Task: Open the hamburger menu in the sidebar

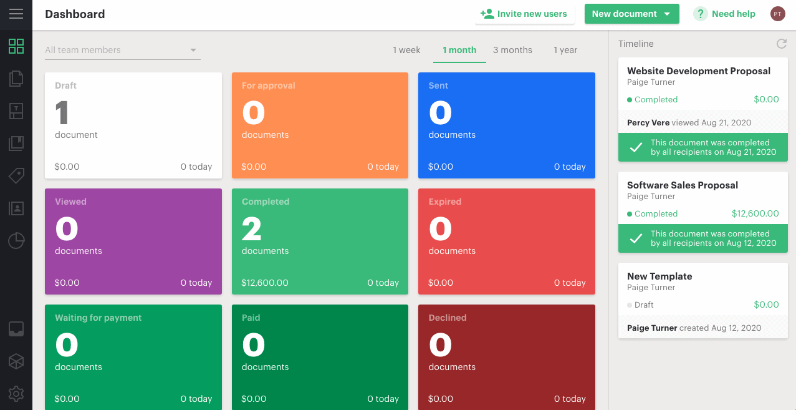Action: 16,14
